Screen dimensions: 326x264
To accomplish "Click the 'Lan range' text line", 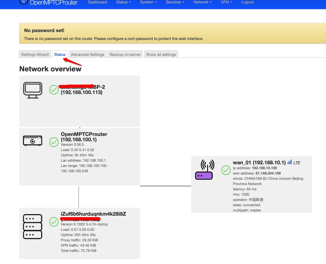I will tap(85, 168).
